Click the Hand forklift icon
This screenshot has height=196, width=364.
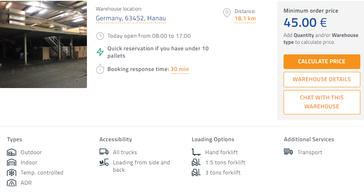[196, 153]
